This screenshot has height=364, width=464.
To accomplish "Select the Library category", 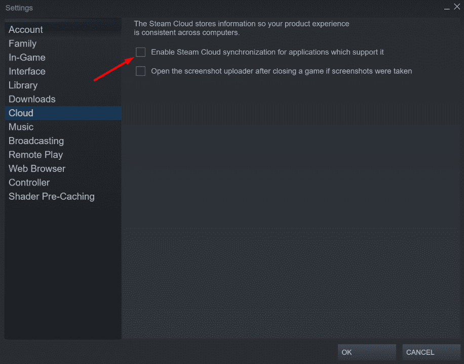I will 23,85.
